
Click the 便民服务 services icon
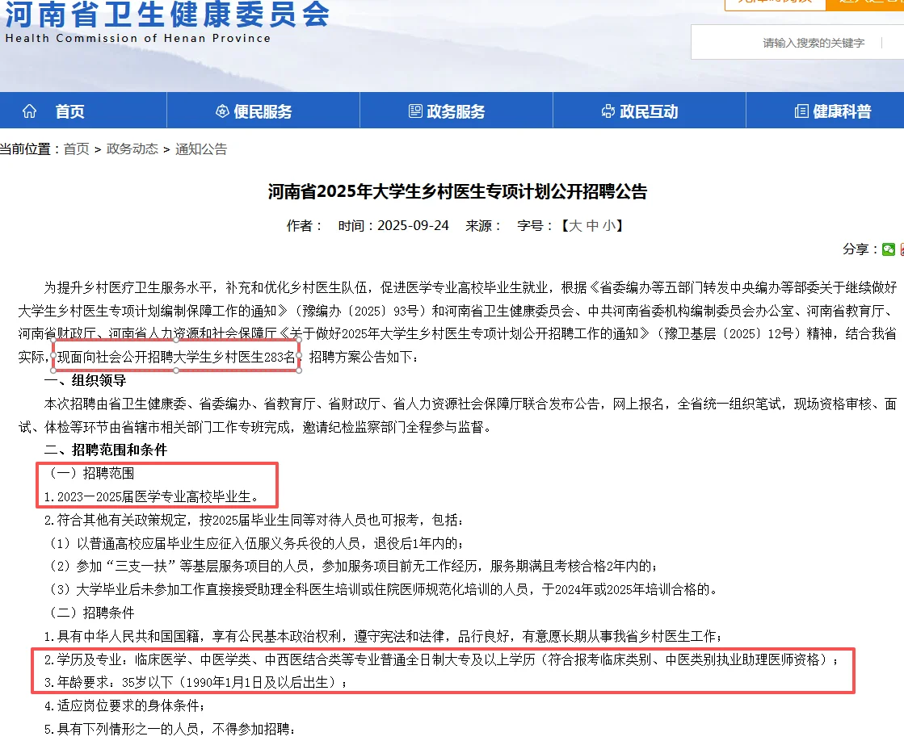pyautogui.click(x=221, y=111)
